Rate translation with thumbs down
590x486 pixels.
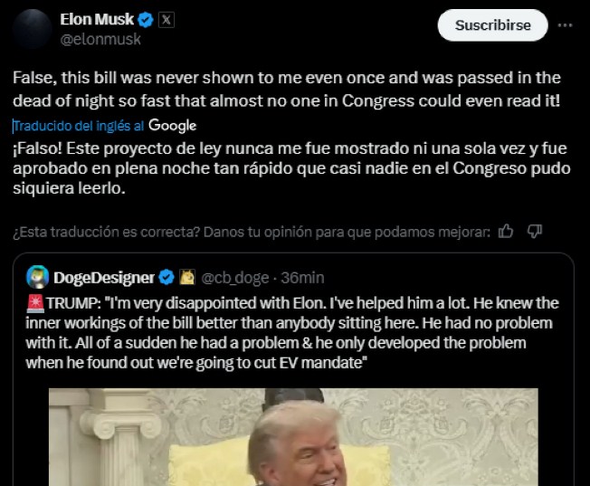534,232
